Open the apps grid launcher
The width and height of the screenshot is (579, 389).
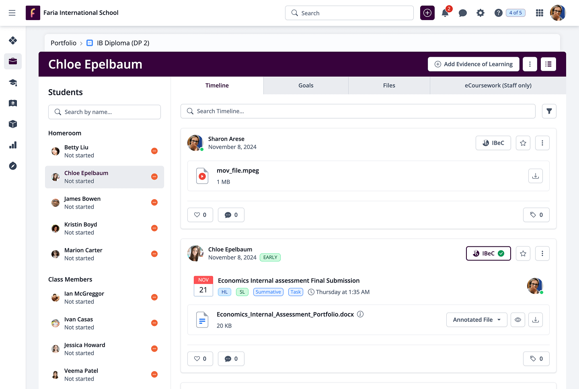tap(540, 13)
